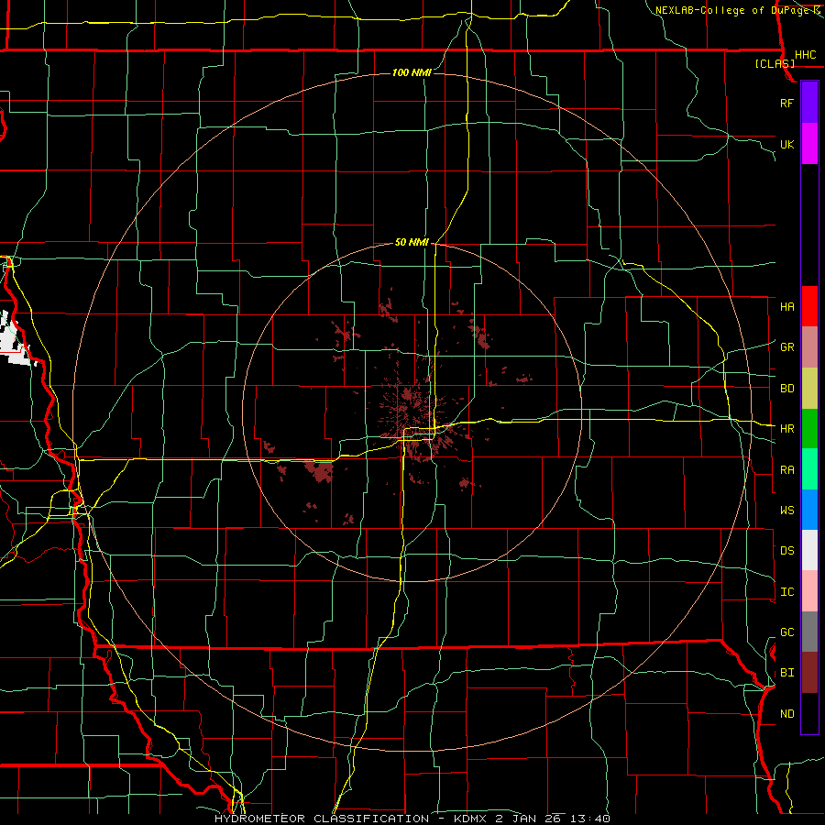Screen dimensions: 825x825
Task: Click the WS legend label
Action: click(786, 511)
